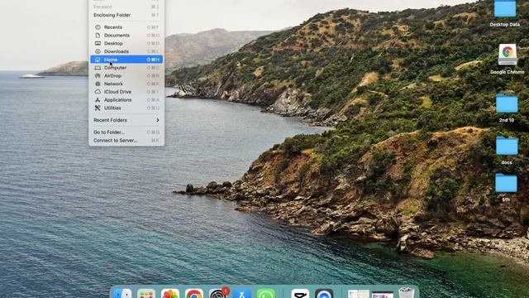The width and height of the screenshot is (529, 298).
Task: Open Utilities from the Go menu
Action: (x=126, y=108)
